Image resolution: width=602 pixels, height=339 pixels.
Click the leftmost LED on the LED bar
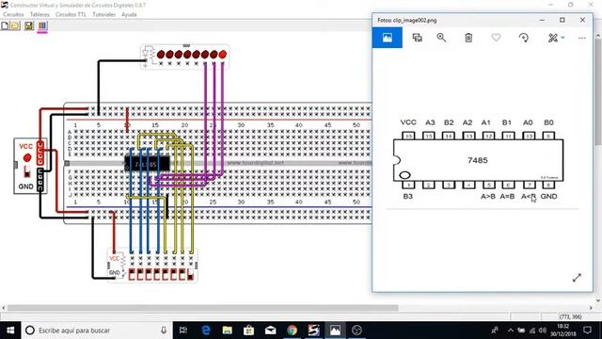pyautogui.click(x=161, y=55)
